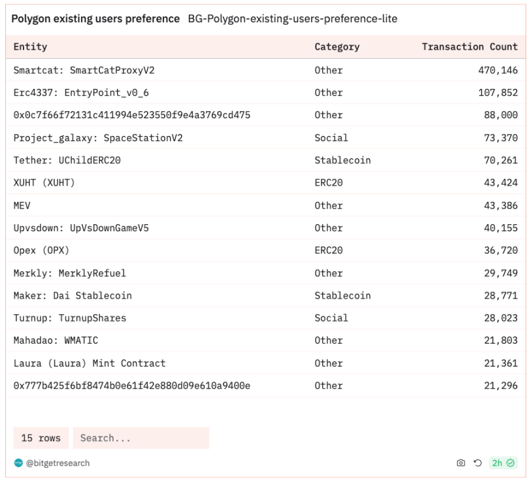Screen dimensions: 528x479
Task: Click the Tether: UChildERC20 entity cell
Action: 67,160
